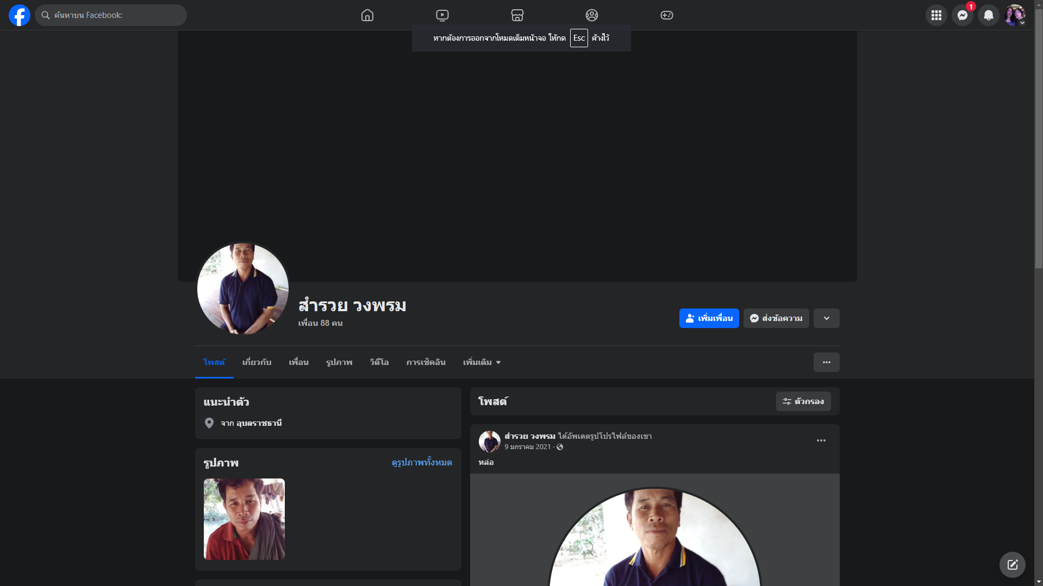
Task: Open the Gaming icon
Action: point(667,15)
